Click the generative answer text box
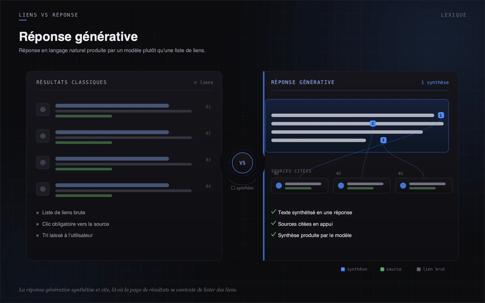The height and width of the screenshot is (303, 485). 357,126
